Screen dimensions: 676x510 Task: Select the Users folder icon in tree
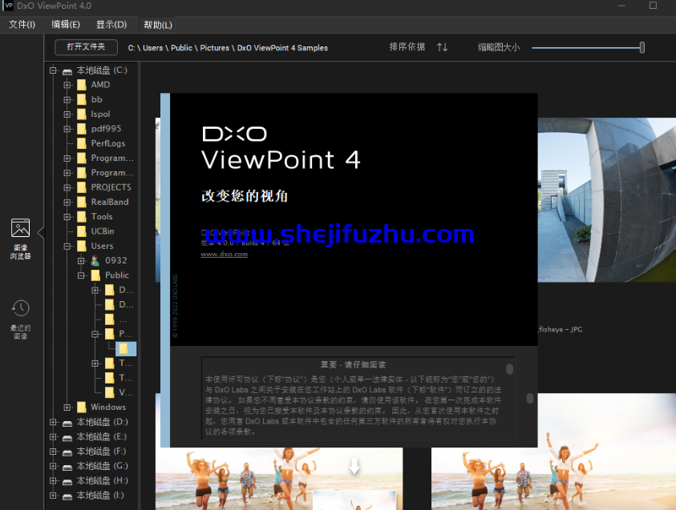pos(82,246)
